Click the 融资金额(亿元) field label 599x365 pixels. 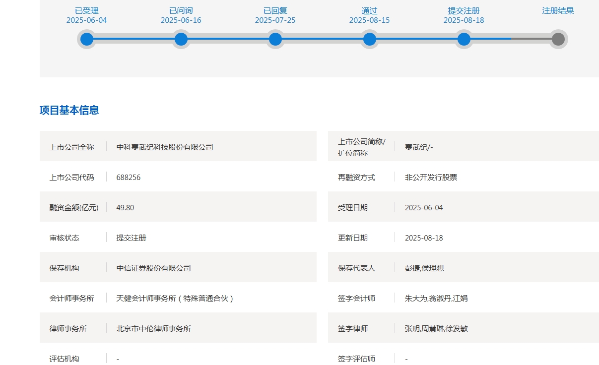[74, 207]
